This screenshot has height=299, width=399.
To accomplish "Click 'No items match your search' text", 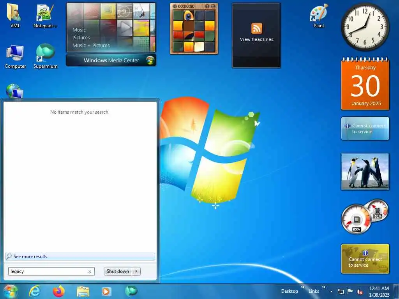I will pyautogui.click(x=79, y=112).
